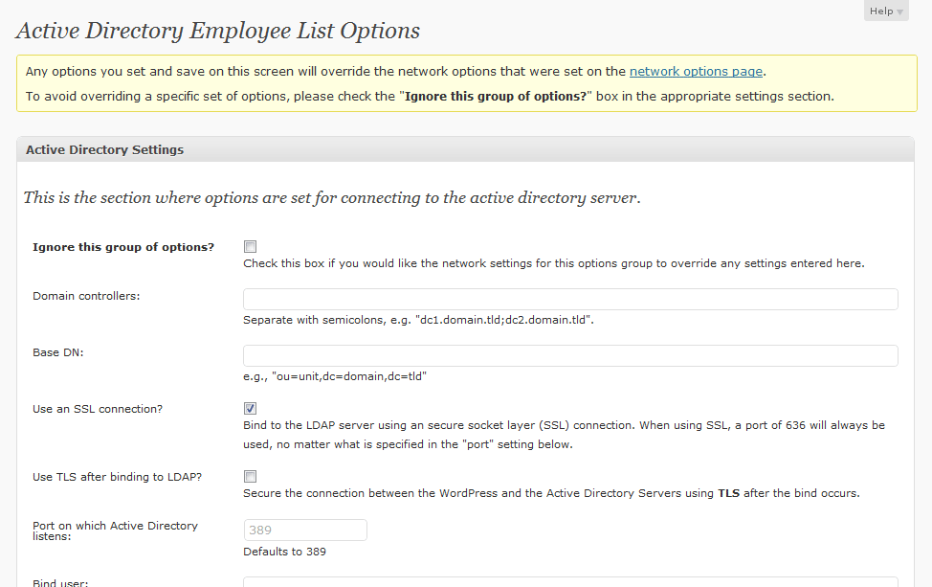The width and height of the screenshot is (932, 587).
Task: Click the 'Domain controllers:' label text
Action: (x=86, y=296)
